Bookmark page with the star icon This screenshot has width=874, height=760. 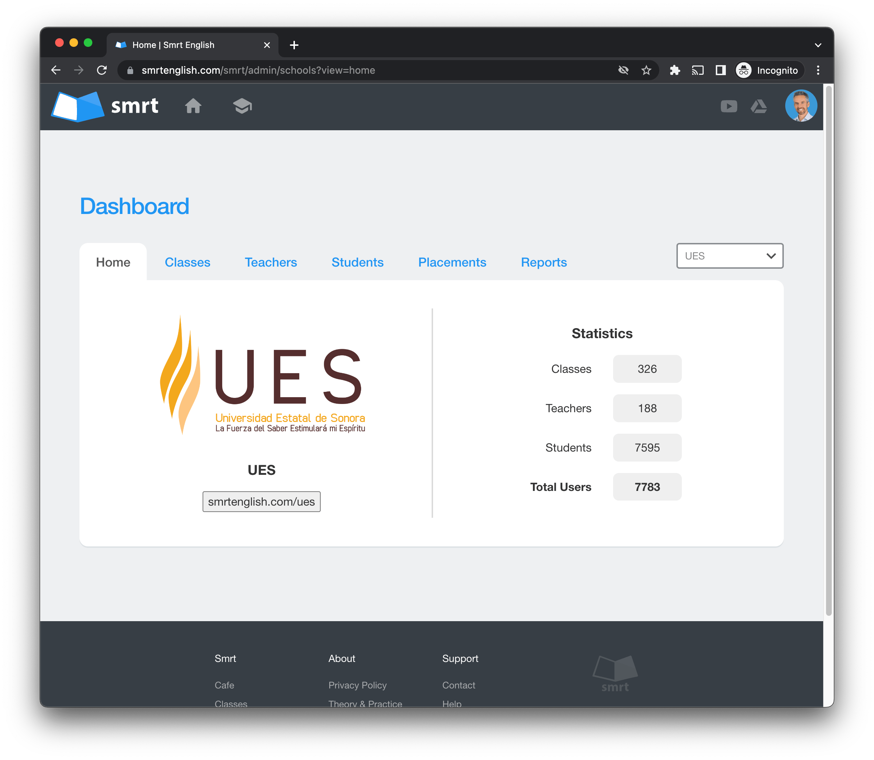pos(646,70)
